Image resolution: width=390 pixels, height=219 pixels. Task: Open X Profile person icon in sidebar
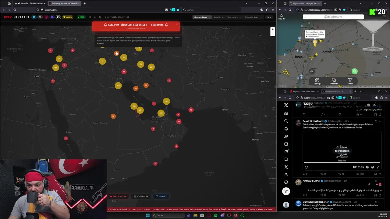point(286,175)
